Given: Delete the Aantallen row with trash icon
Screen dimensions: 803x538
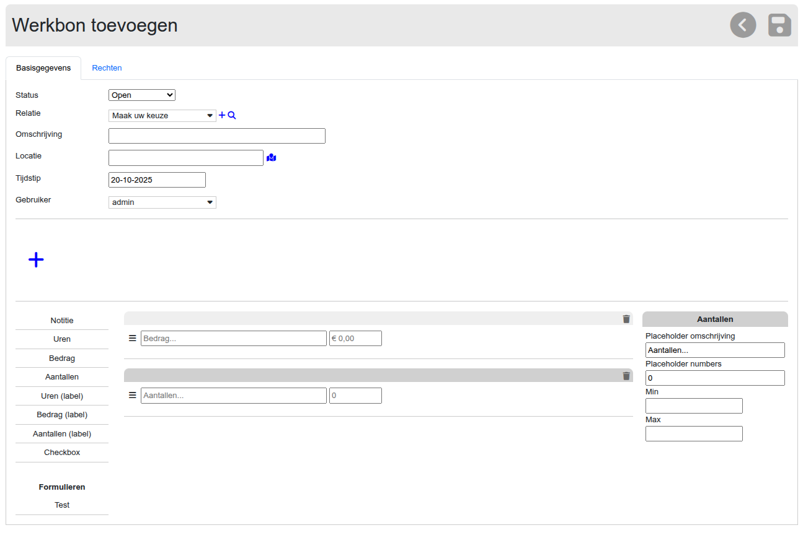Looking at the screenshot, I should point(626,376).
